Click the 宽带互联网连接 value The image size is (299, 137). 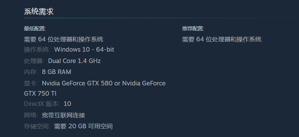click(x=64, y=115)
